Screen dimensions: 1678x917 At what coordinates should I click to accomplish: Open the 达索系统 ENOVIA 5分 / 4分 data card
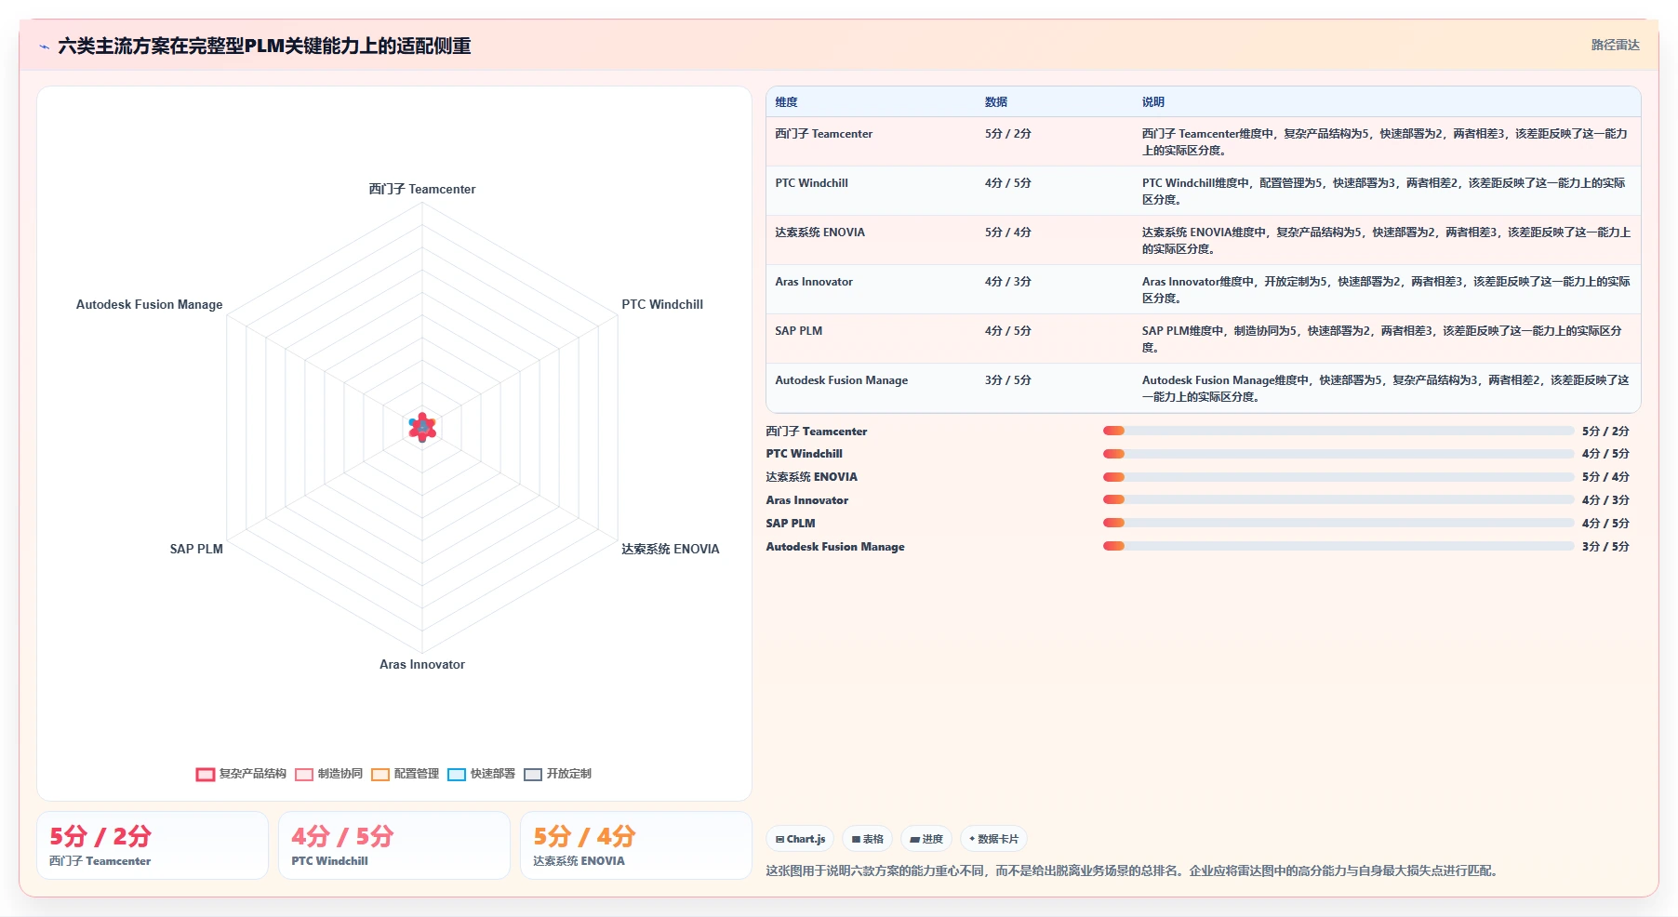click(x=636, y=845)
